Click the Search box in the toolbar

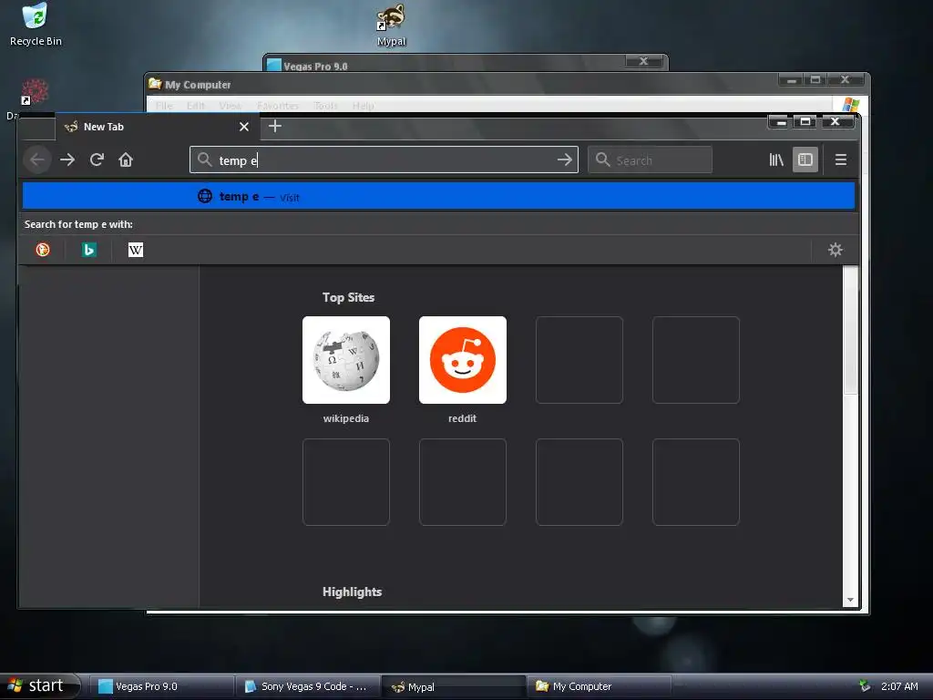(650, 160)
